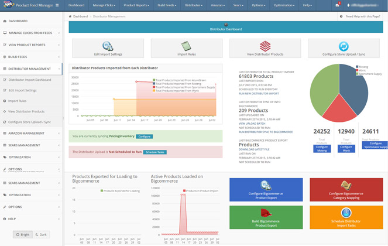Switch to Bright theme

click(23, 235)
